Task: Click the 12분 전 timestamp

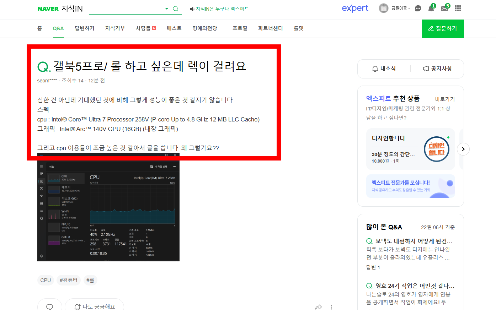Action: click(96, 81)
